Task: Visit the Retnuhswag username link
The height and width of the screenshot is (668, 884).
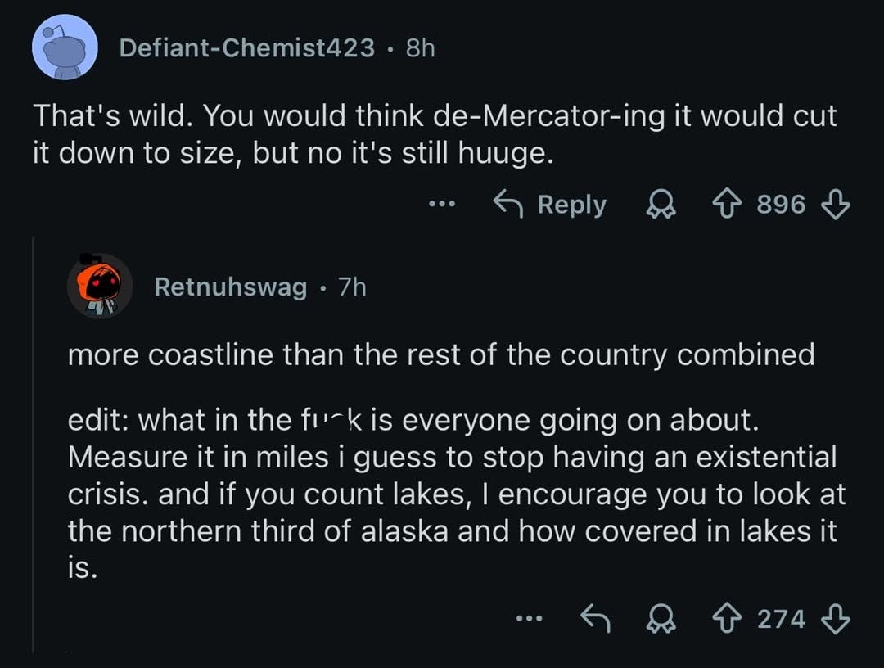Action: pos(231,287)
